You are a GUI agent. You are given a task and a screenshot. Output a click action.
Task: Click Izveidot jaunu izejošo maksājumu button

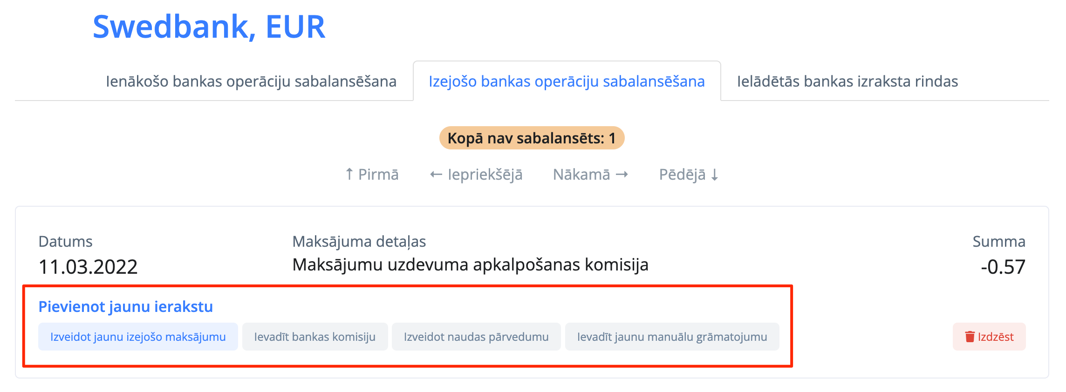coord(138,337)
